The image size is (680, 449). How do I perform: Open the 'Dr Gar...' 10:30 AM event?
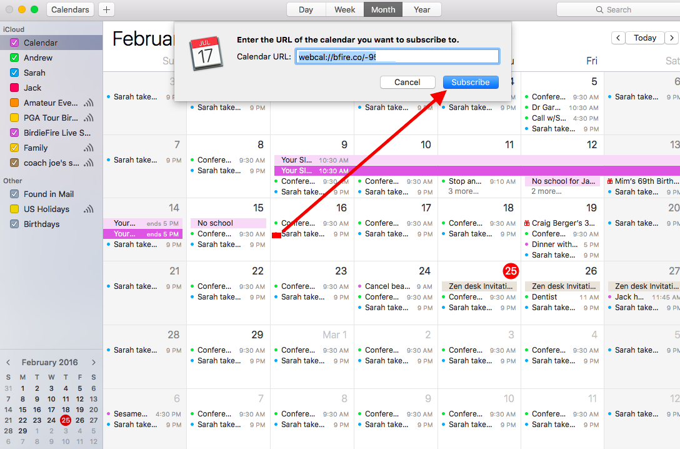(x=562, y=107)
